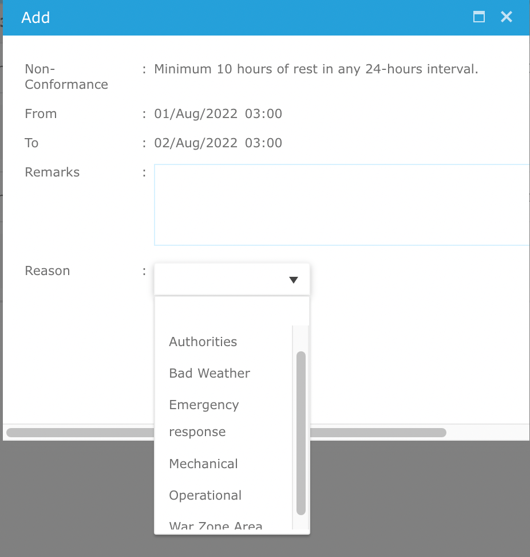Viewport: 530px width, 557px height.
Task: Click the To date value
Action: (218, 143)
